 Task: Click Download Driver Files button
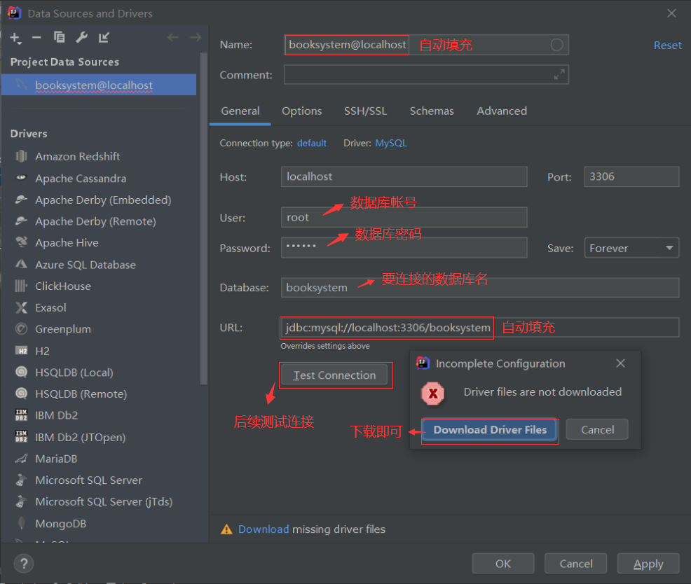(x=489, y=430)
